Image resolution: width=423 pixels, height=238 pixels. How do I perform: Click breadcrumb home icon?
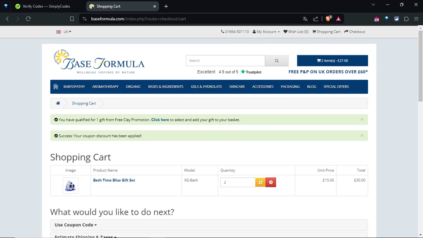58,103
